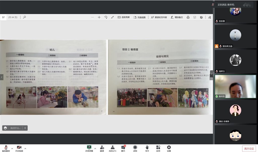Click the PDF search magnifier icon

(x=24, y=17)
